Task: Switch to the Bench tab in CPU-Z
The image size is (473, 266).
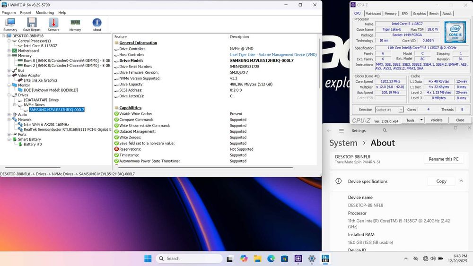Action: (434, 14)
